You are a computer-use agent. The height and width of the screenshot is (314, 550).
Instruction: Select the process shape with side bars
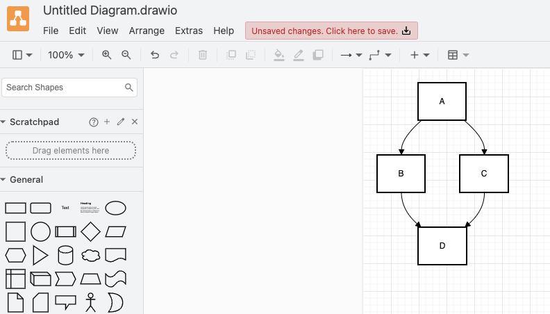(x=65, y=232)
